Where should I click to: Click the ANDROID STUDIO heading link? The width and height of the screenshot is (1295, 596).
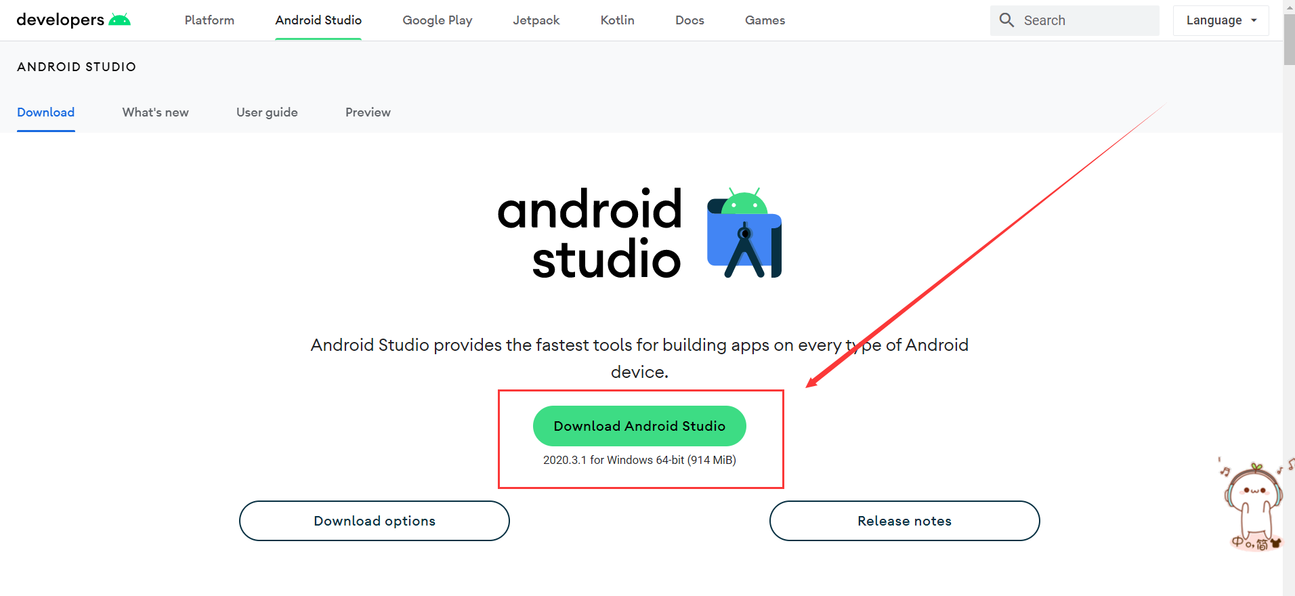(x=77, y=67)
